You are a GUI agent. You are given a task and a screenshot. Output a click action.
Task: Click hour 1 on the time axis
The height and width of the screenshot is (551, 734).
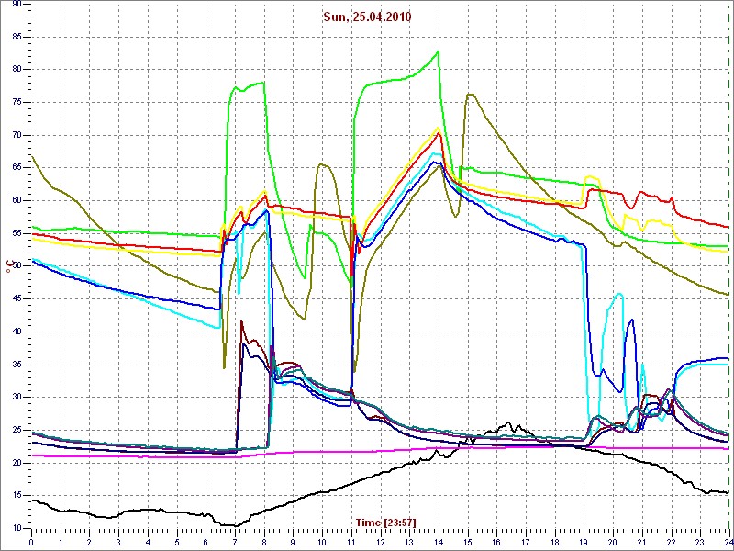pyautogui.click(x=61, y=542)
